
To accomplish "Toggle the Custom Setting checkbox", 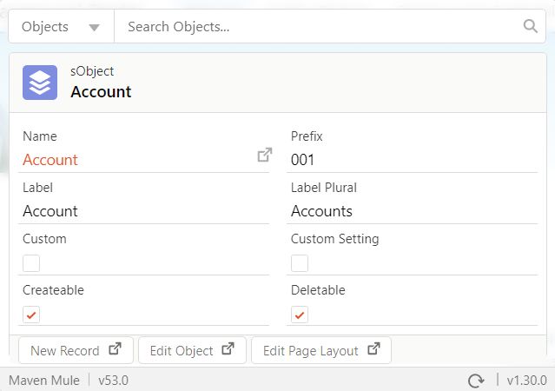I will coord(300,263).
